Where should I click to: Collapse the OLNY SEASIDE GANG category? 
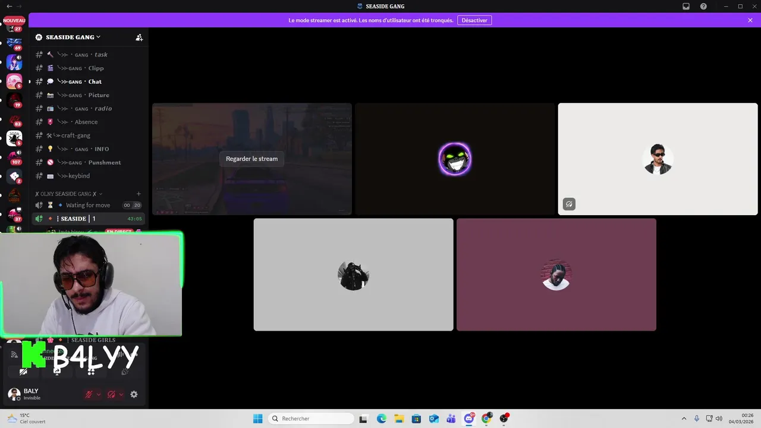(x=68, y=194)
